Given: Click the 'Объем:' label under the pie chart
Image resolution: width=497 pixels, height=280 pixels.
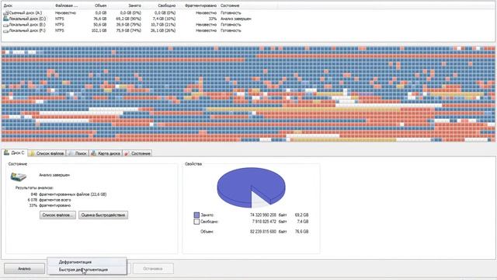Looking at the screenshot, I should tap(207, 232).
